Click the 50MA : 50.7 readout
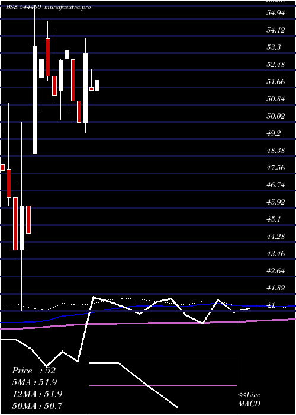The height and width of the screenshot is (415, 296). point(37,406)
